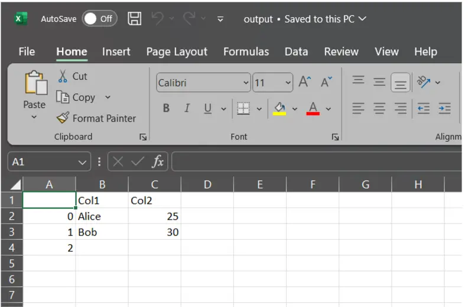Viewport: 468px width, 307px height.
Task: Select row header 3
Action: click(12, 232)
